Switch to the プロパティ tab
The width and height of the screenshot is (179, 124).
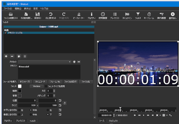point(8,121)
